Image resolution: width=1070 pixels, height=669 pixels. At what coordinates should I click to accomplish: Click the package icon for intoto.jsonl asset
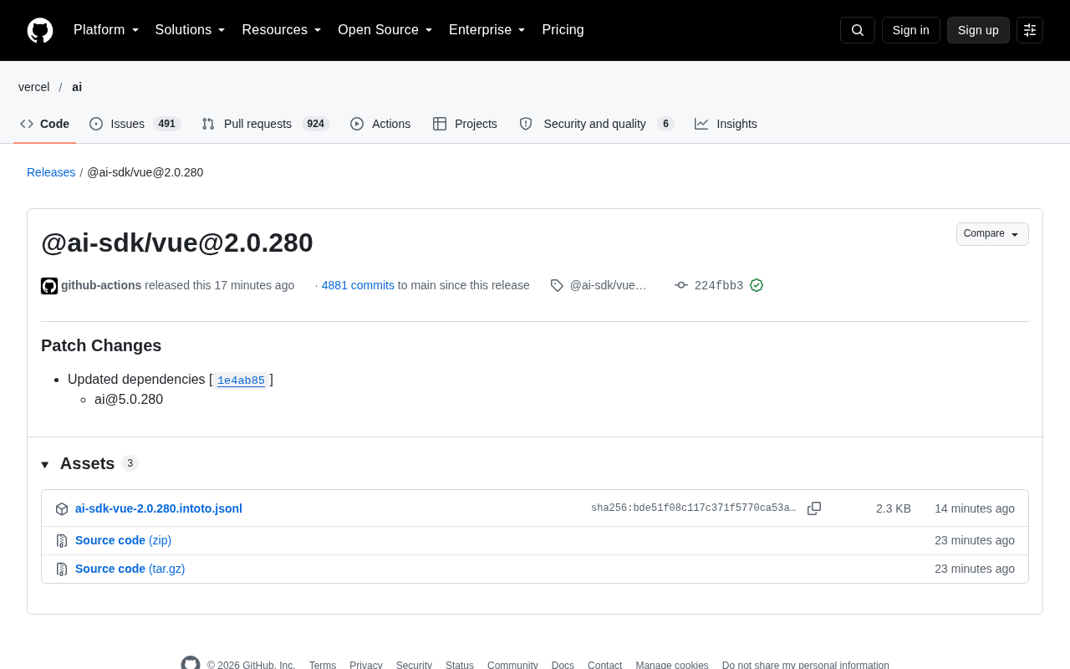click(x=62, y=508)
